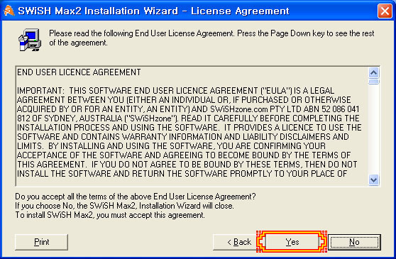396x259 pixels.
Task: Click the SWiSH icon in the title bar
Action: [x=9, y=11]
